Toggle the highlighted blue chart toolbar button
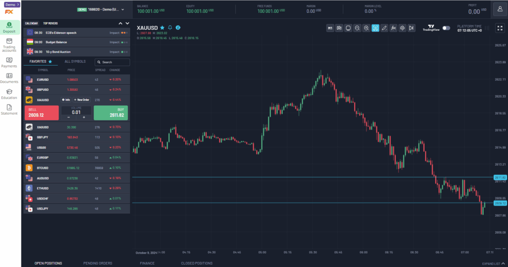Image resolution: width=508 pixels, height=267 pixels. point(375,28)
